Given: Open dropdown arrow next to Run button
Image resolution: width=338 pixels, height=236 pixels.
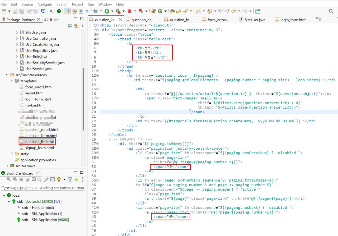Looking at the screenshot, I should click(x=112, y=11).
